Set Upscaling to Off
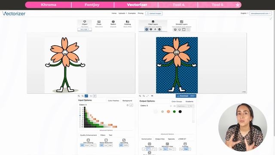 pyautogui.click(x=121, y=146)
